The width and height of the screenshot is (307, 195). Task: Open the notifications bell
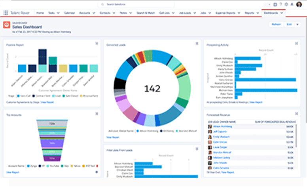292,4
